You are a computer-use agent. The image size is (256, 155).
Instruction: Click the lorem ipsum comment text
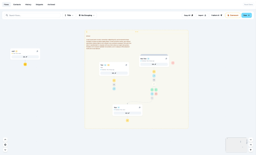[109, 44]
